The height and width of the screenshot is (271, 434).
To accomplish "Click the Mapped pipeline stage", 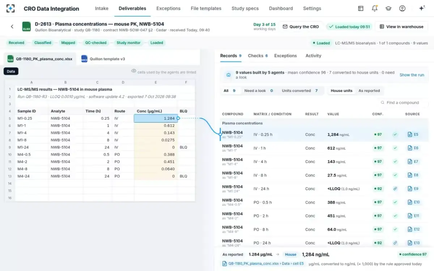I will point(68,43).
